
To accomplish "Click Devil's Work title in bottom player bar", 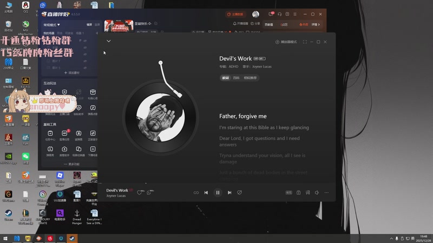I will click(117, 191).
